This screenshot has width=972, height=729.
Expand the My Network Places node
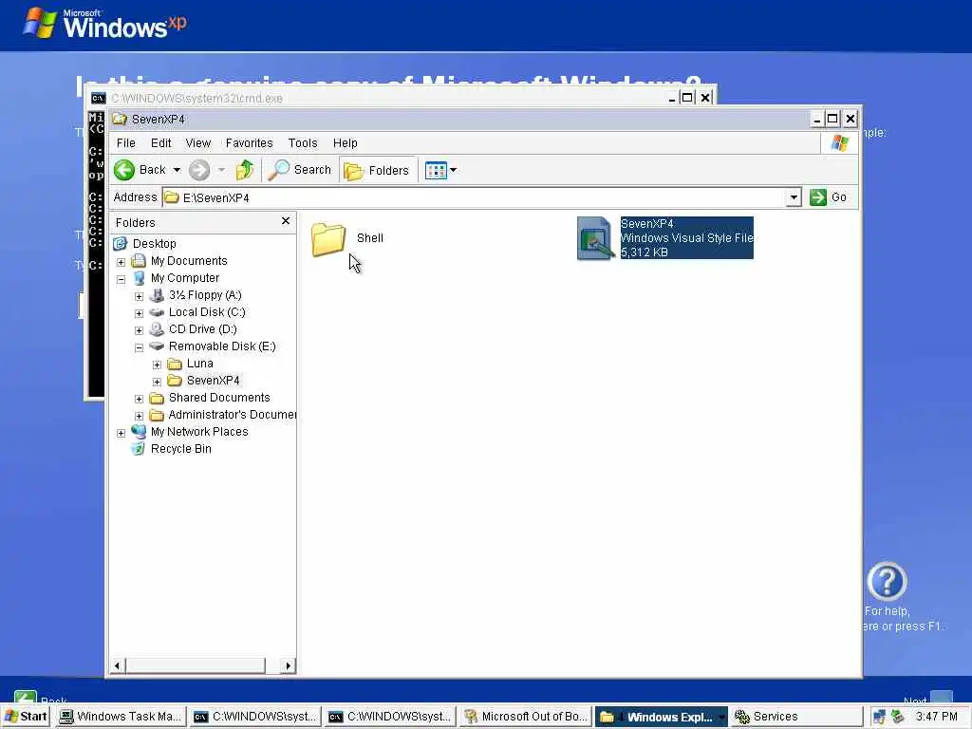pos(121,433)
